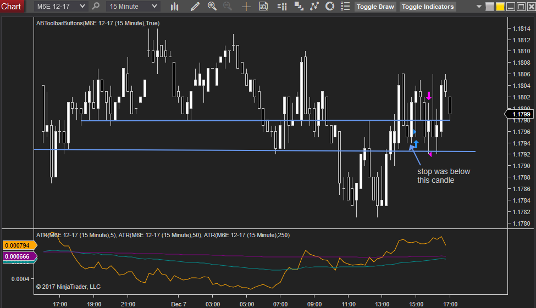Click the ATR indicator panel label
This screenshot has width=536, height=308.
pyautogui.click(x=163, y=235)
